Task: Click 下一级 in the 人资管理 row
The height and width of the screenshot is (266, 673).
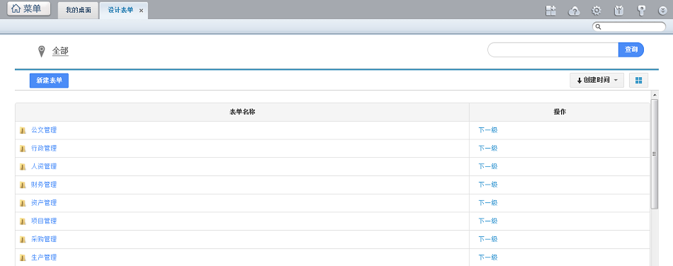Action: point(488,166)
